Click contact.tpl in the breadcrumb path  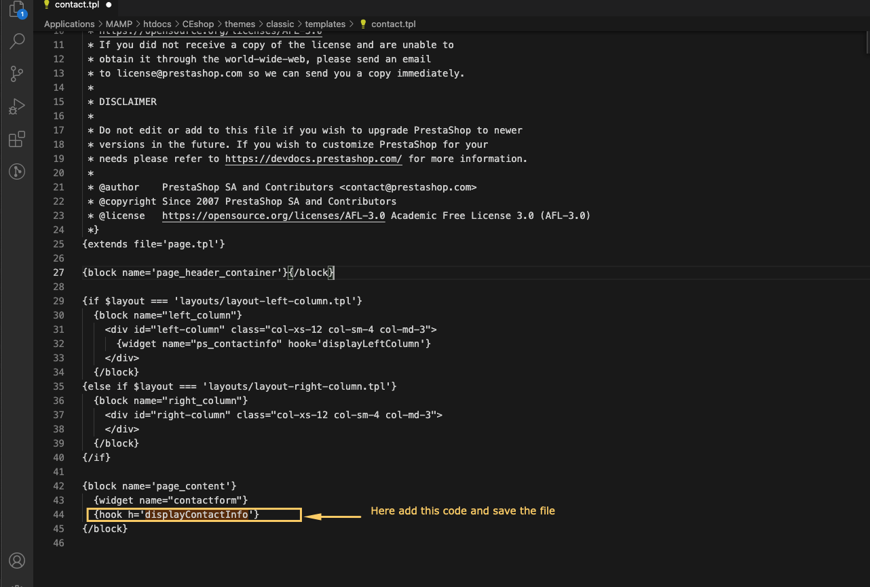[393, 24]
